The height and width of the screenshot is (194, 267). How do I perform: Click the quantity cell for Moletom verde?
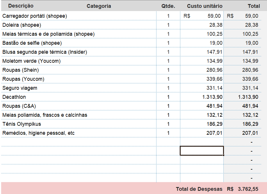pyautogui.click(x=168, y=61)
